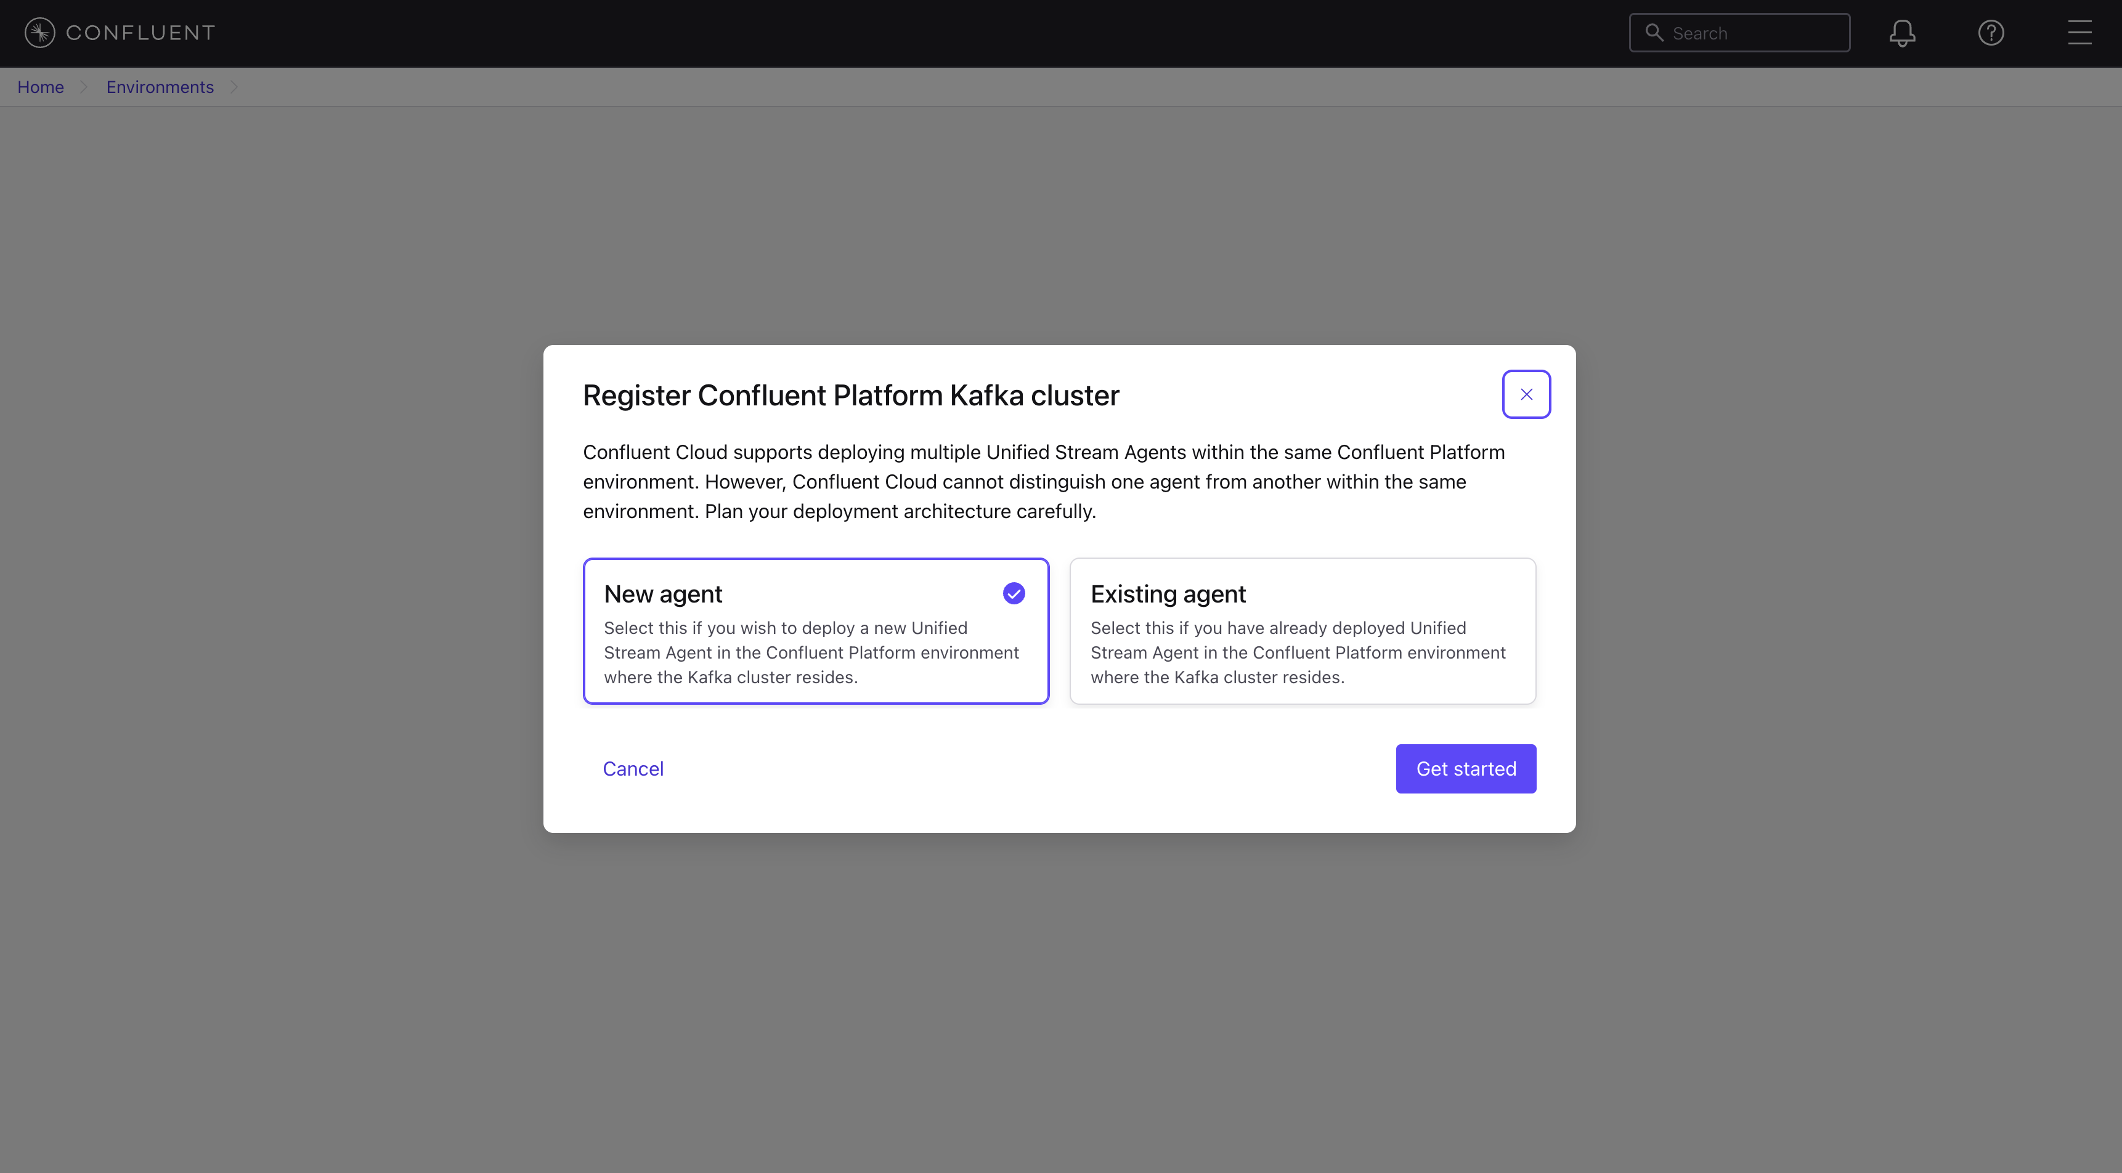Open the help question mark icon
2122x1173 pixels.
(x=1991, y=33)
